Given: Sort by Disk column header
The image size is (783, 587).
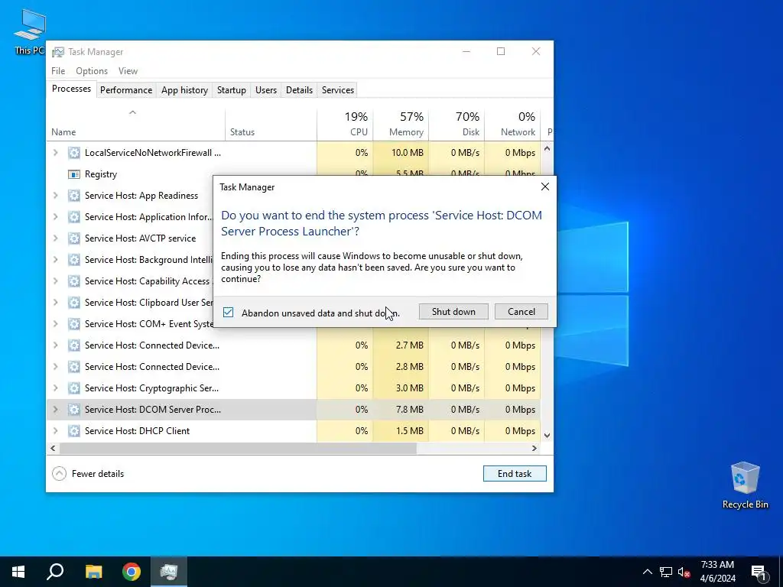Looking at the screenshot, I should [x=456, y=125].
